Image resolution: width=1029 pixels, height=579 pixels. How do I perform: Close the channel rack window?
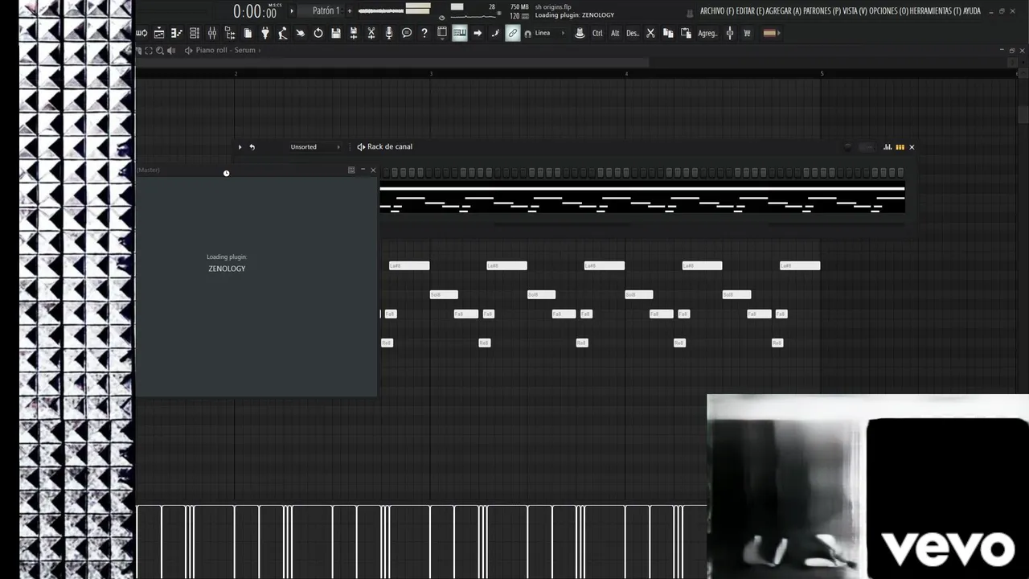click(x=912, y=147)
